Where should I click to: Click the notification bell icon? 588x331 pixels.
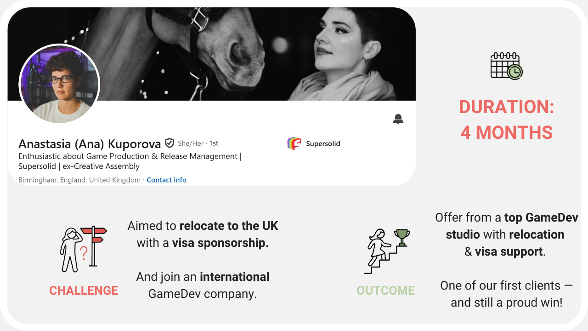tap(398, 120)
